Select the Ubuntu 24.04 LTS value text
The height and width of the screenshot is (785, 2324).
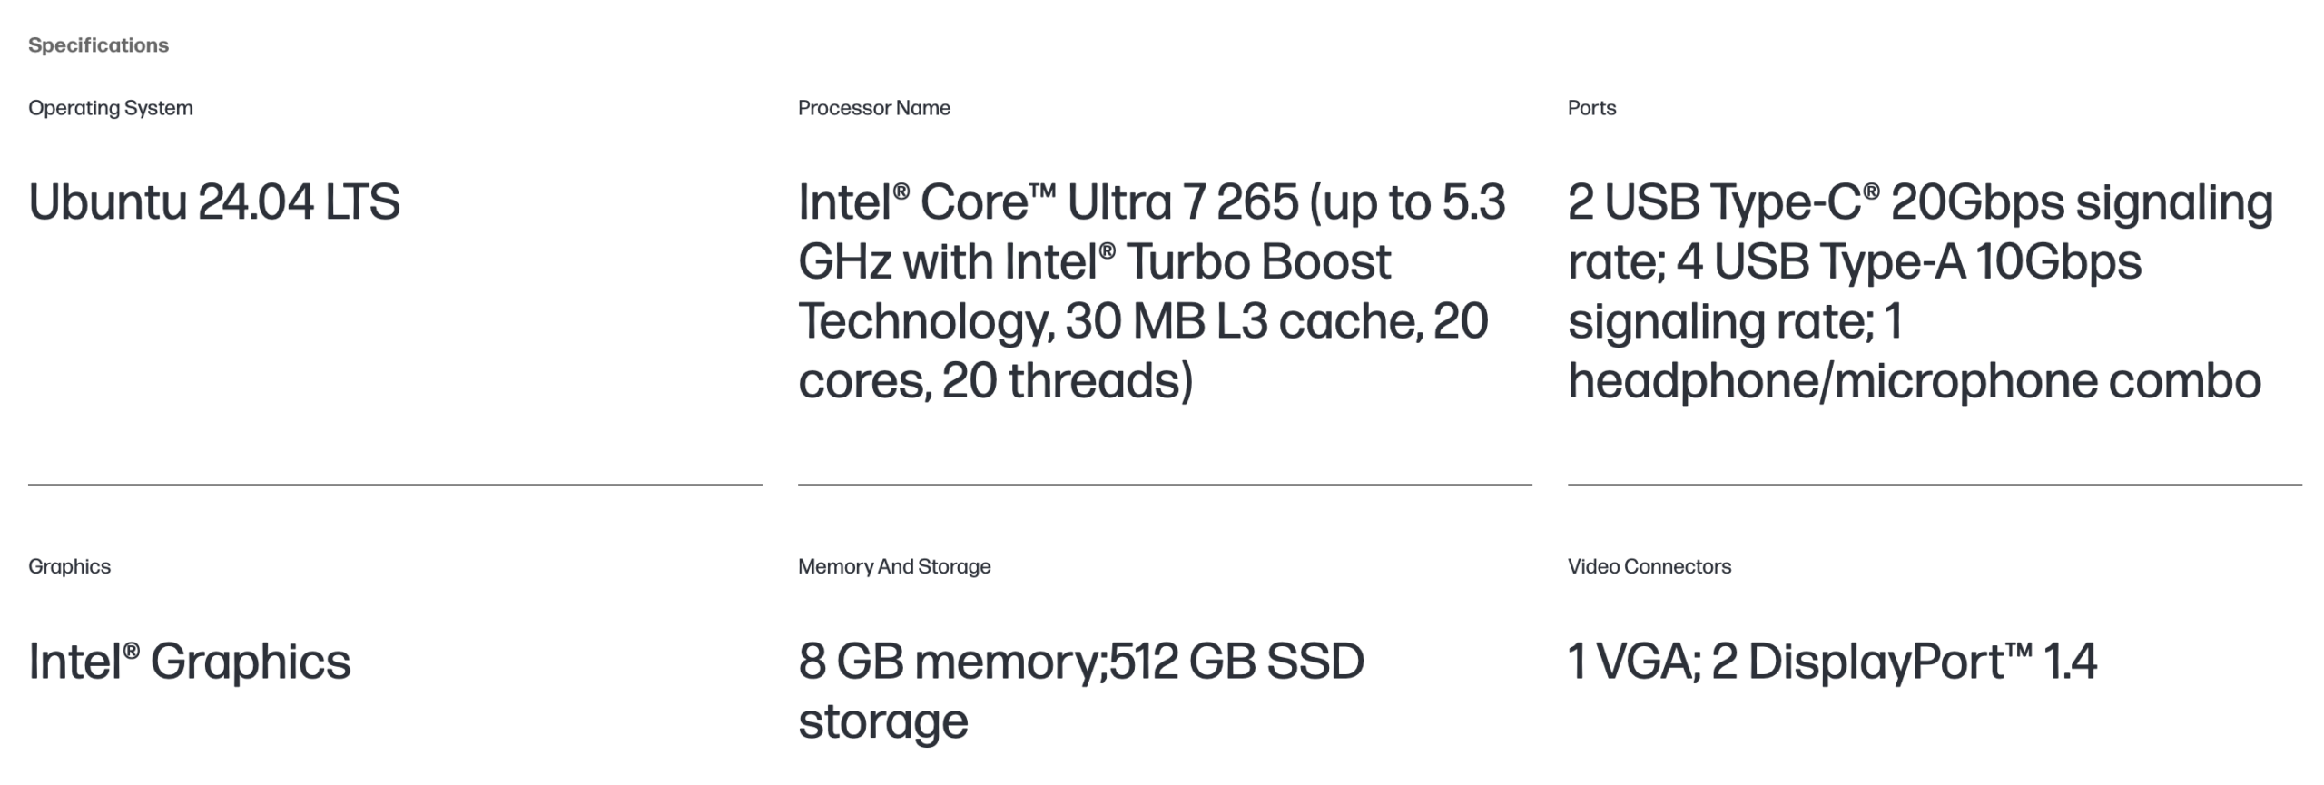coord(214,202)
